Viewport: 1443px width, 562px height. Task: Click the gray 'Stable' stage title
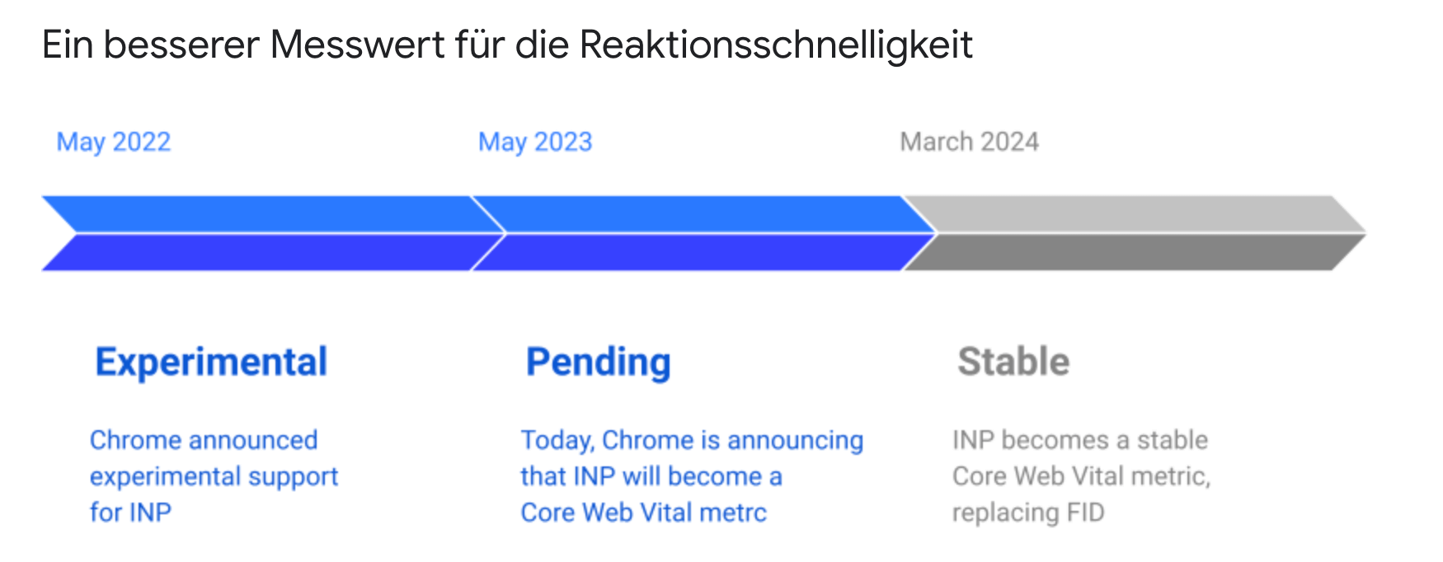tap(1013, 362)
